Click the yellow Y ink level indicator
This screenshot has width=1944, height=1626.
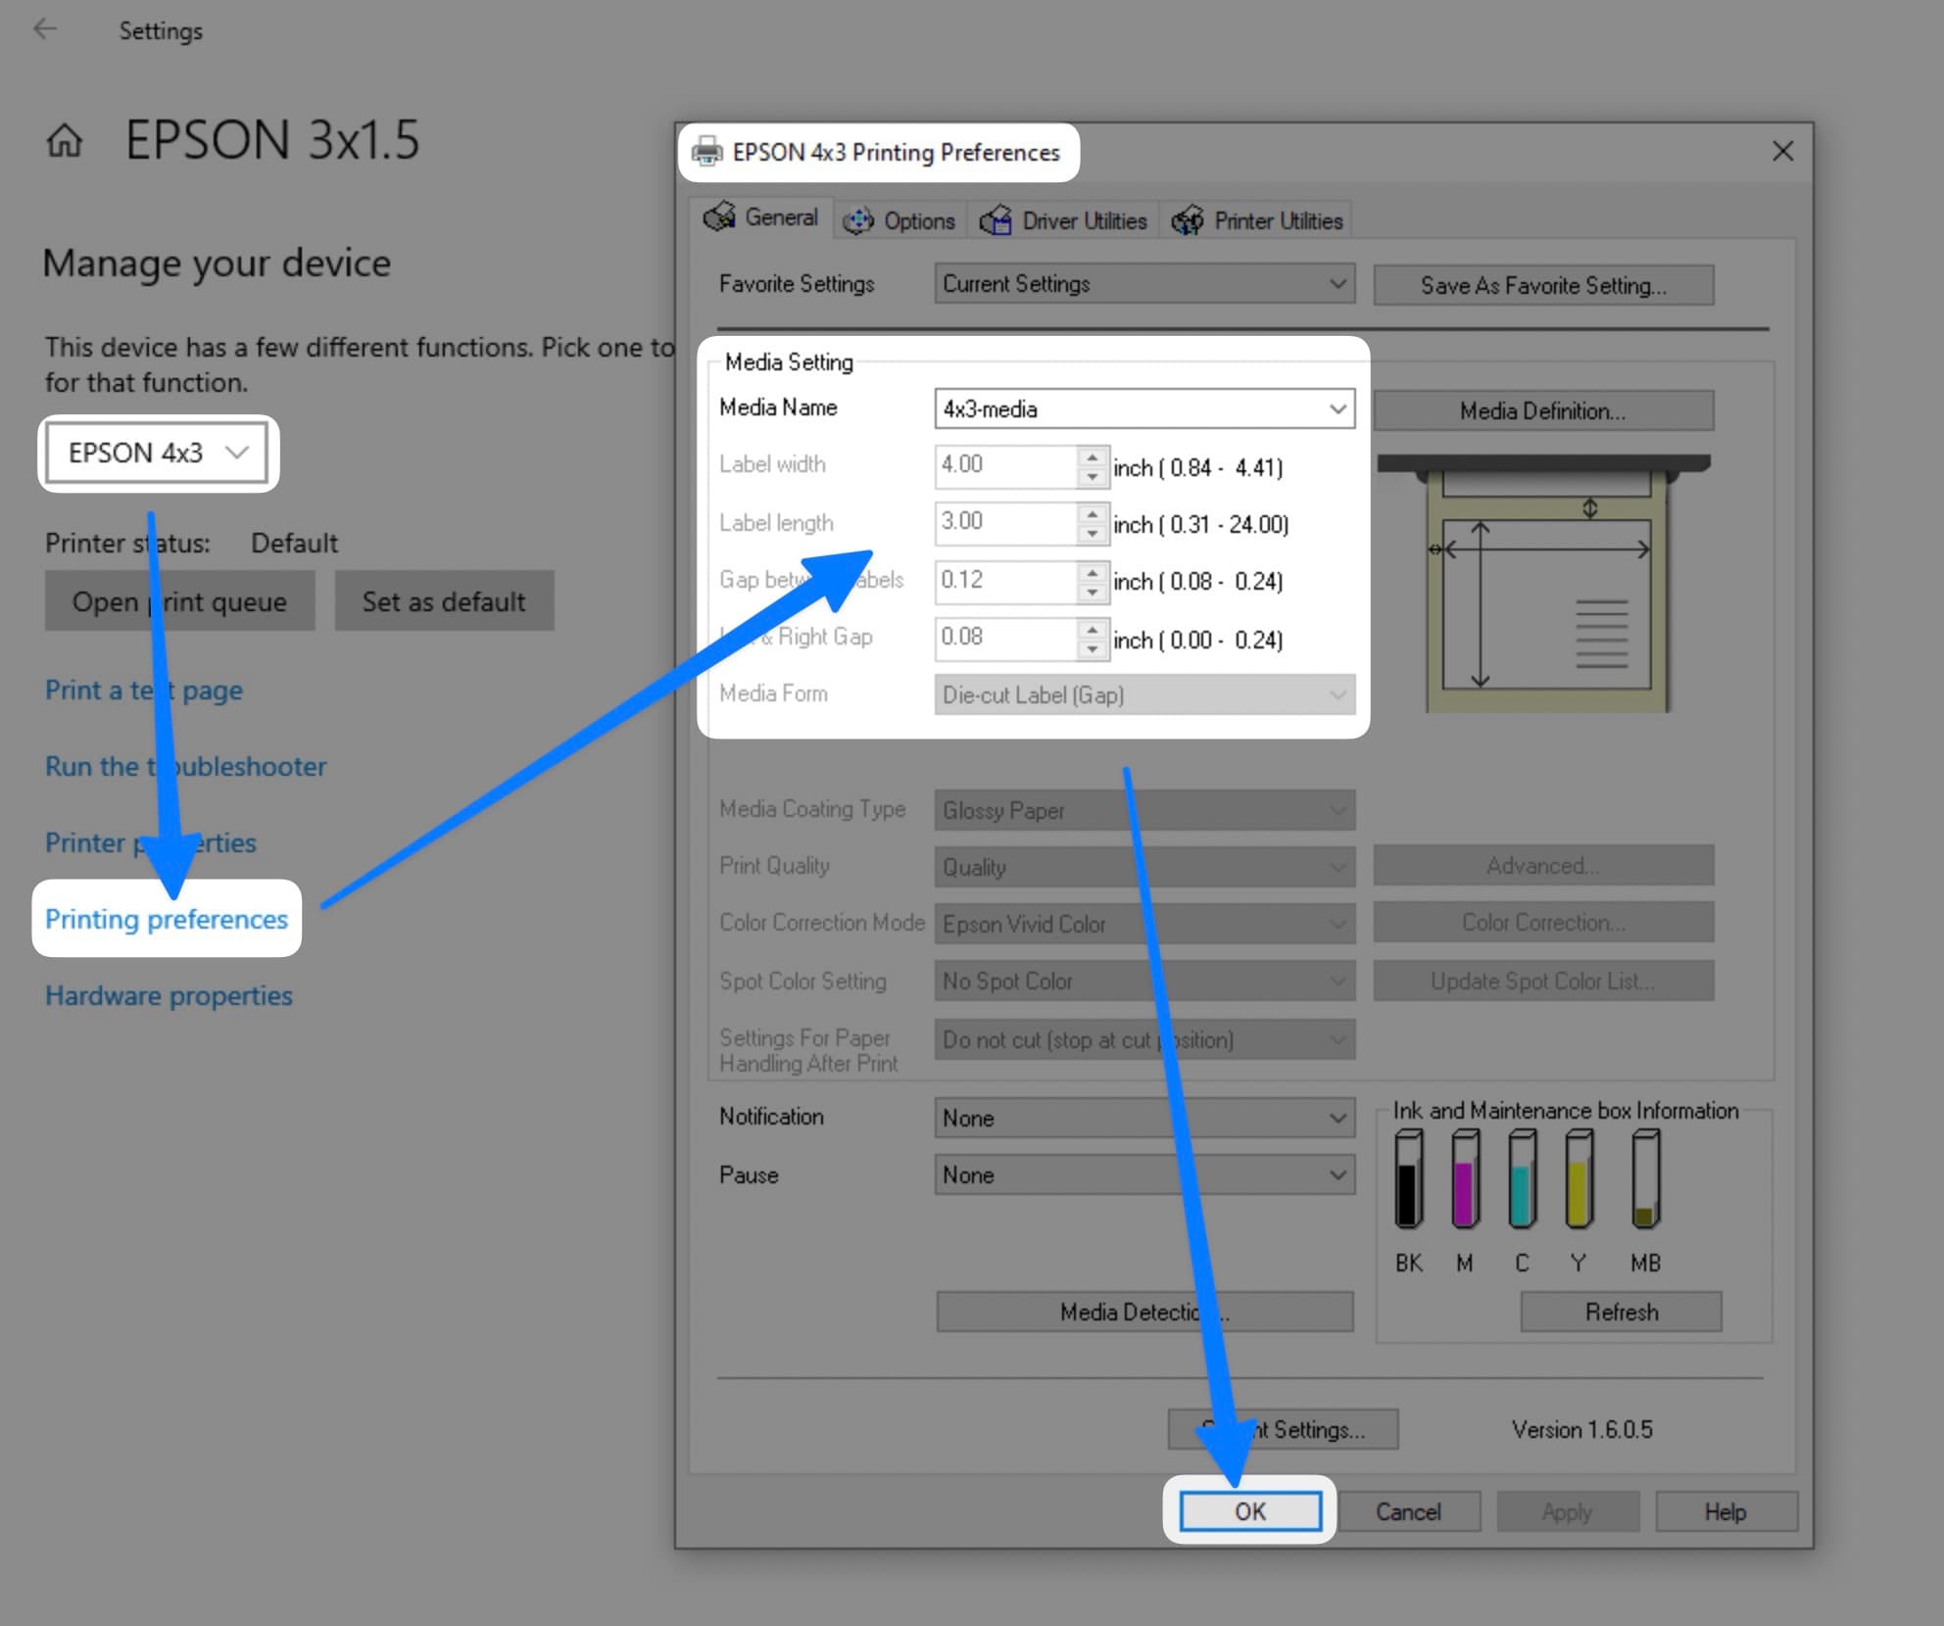pos(1578,1179)
